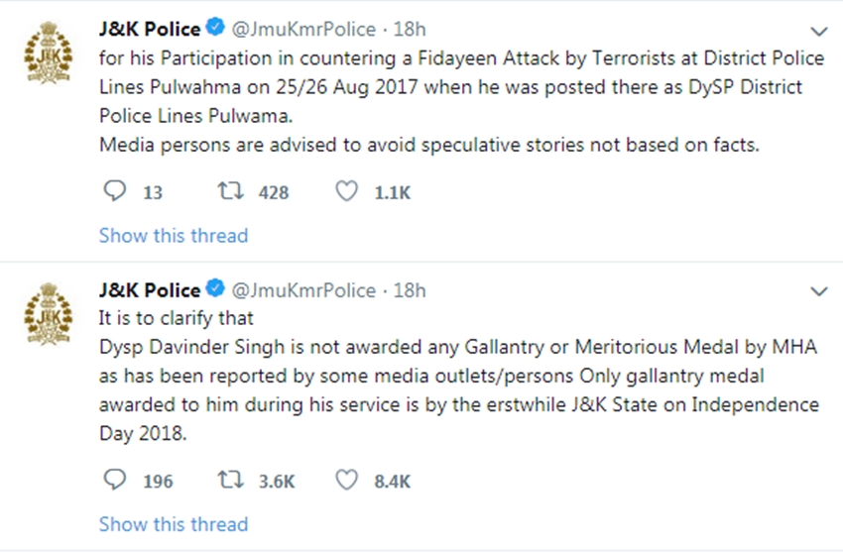
Task: Visit @JmuKmrPolice handle in first tweet
Action: pyautogui.click(x=303, y=30)
